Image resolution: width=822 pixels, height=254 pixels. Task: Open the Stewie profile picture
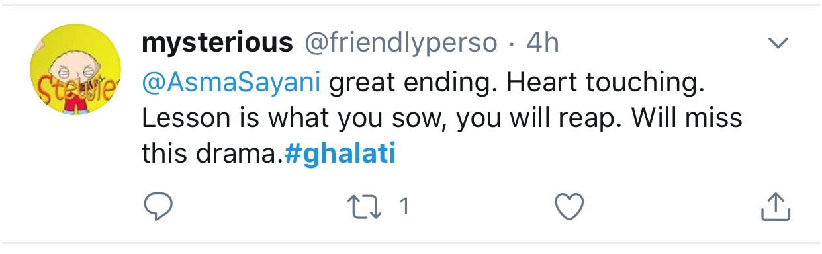tap(75, 69)
